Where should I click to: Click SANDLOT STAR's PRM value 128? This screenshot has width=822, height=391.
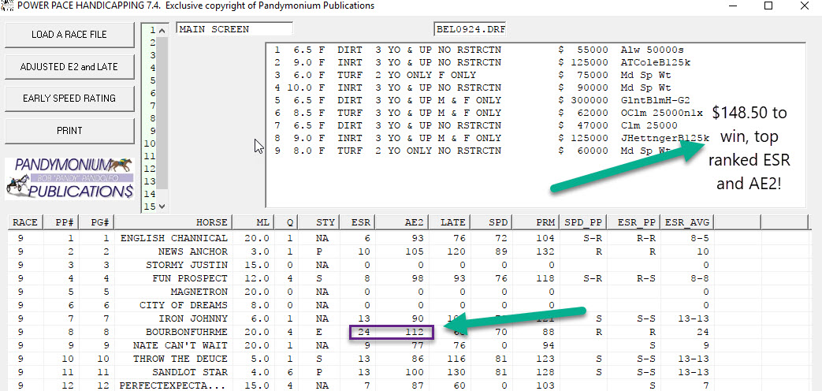point(544,372)
